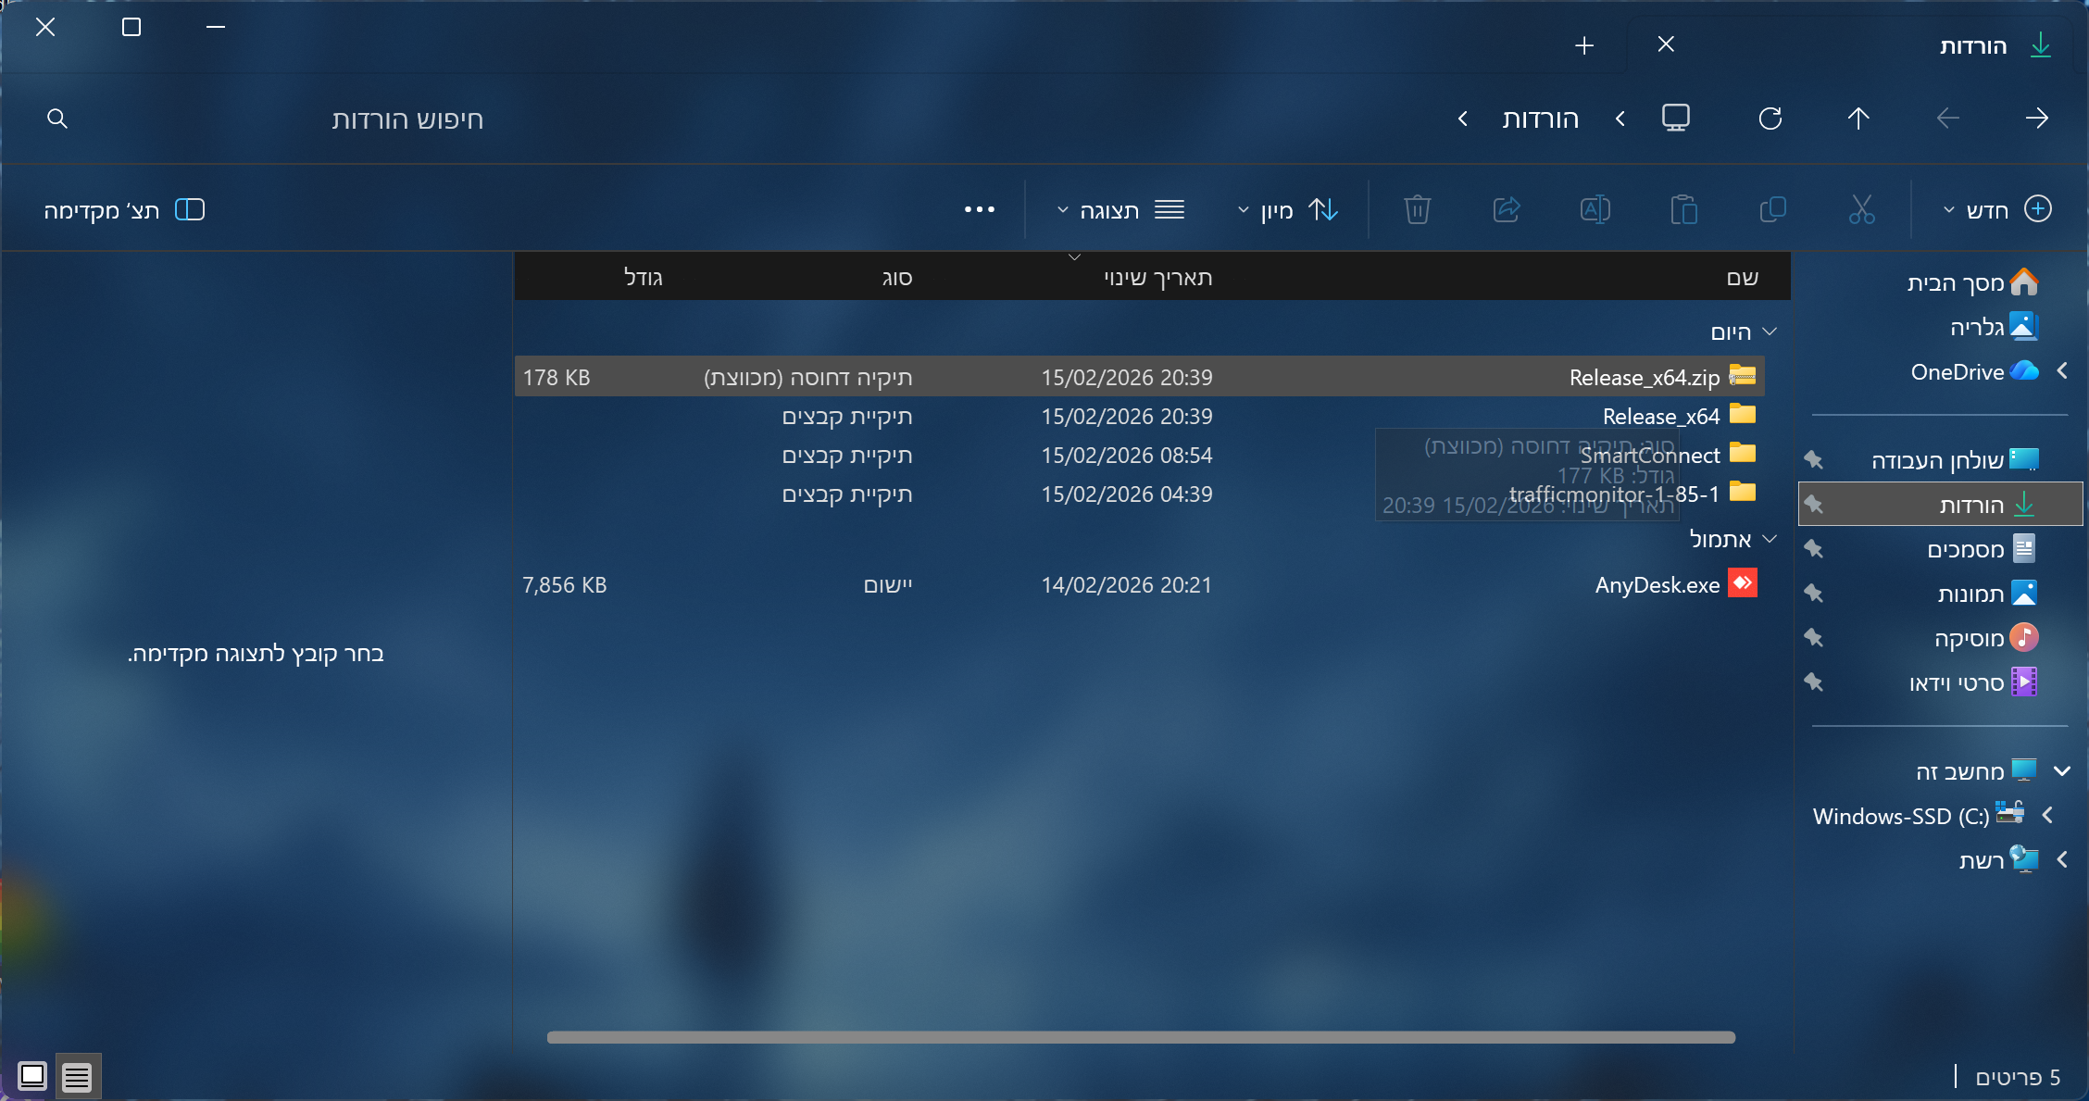This screenshot has height=1101, width=2089.
Task: Refresh the Downloads folder view
Action: click(1770, 119)
